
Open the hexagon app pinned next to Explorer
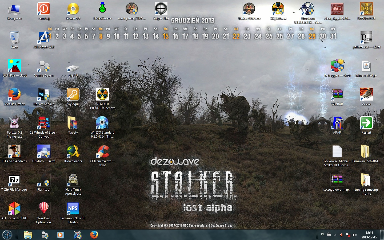click(45, 235)
